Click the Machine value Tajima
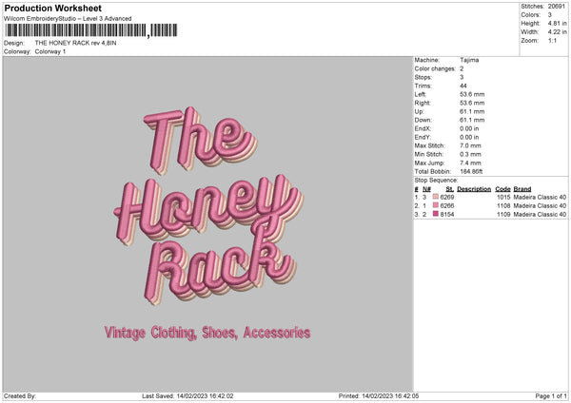This screenshot has height=403, width=571. coord(469,60)
